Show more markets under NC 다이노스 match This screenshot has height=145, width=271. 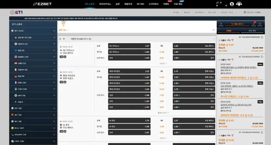163,64
